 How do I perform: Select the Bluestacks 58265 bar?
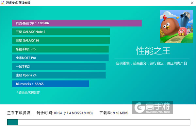51,84
